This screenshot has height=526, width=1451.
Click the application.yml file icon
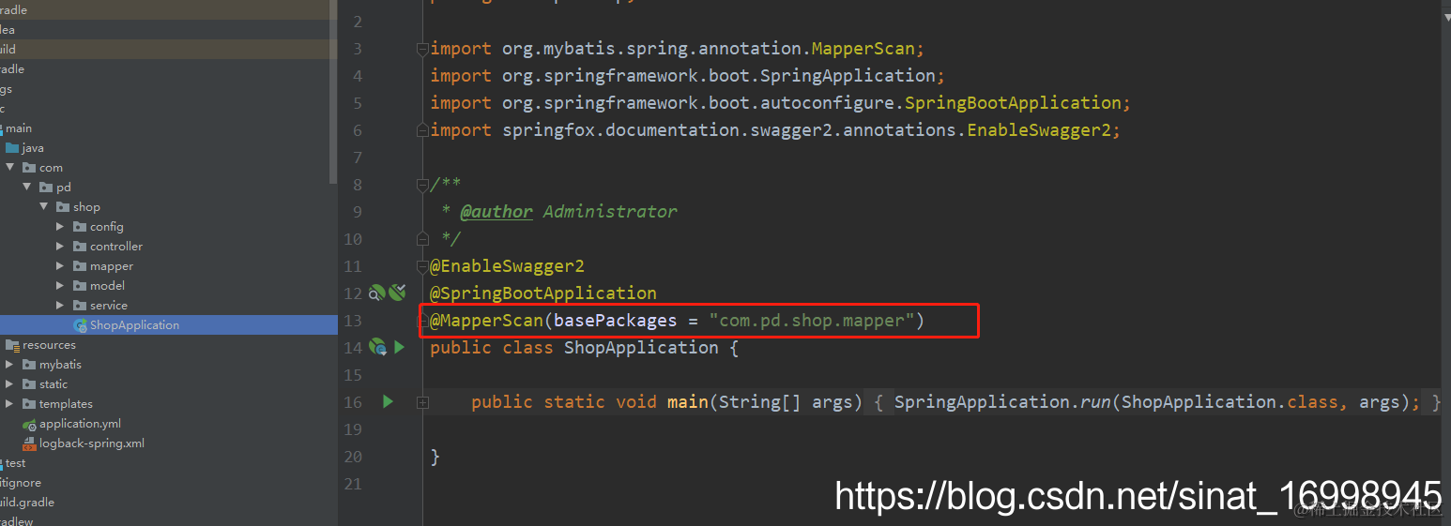point(29,424)
